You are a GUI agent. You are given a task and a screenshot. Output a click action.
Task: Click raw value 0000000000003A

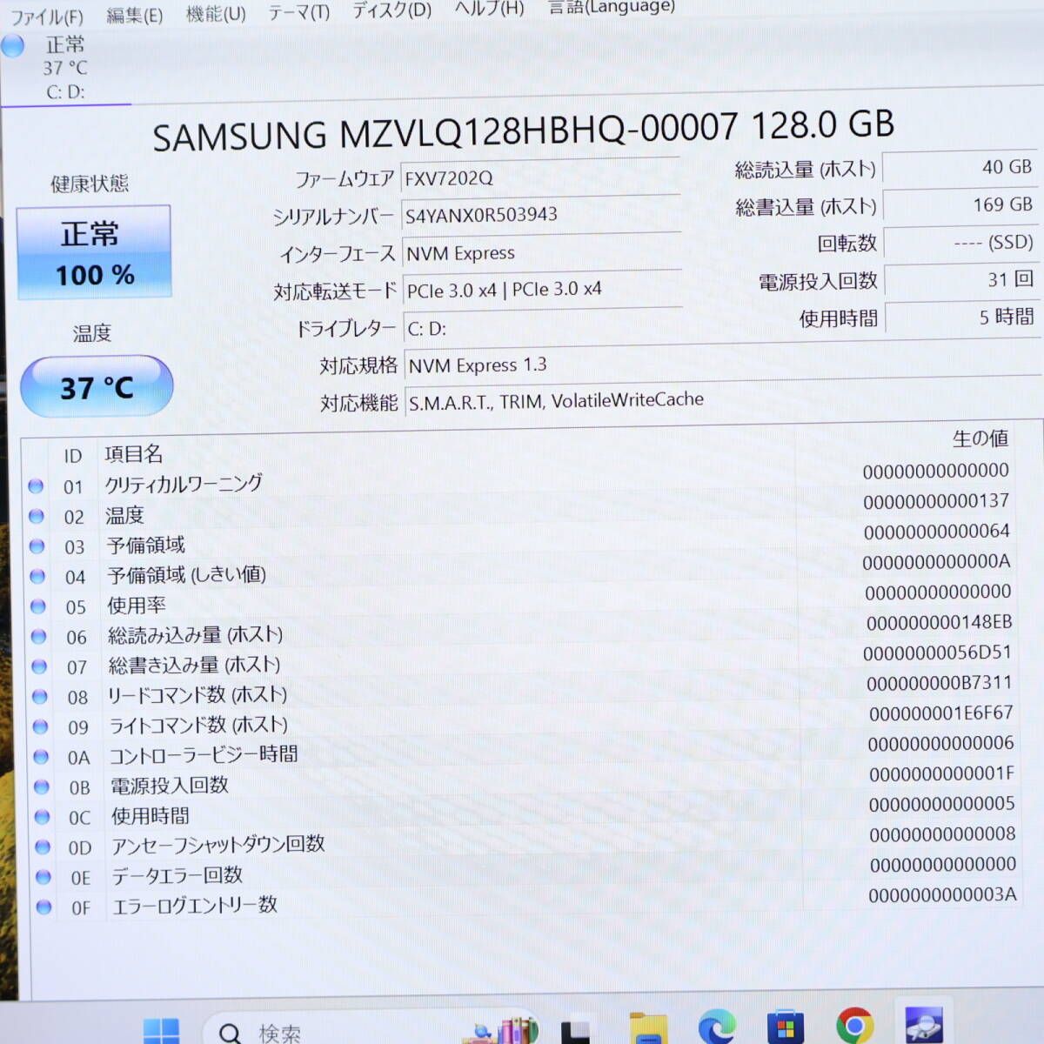pos(942,894)
